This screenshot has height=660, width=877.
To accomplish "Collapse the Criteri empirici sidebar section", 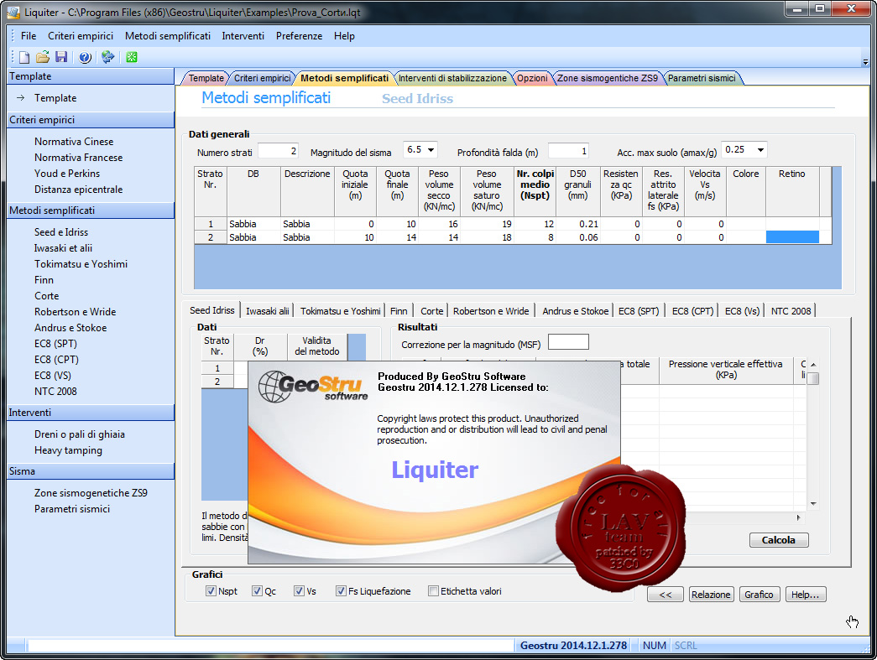I will point(91,120).
